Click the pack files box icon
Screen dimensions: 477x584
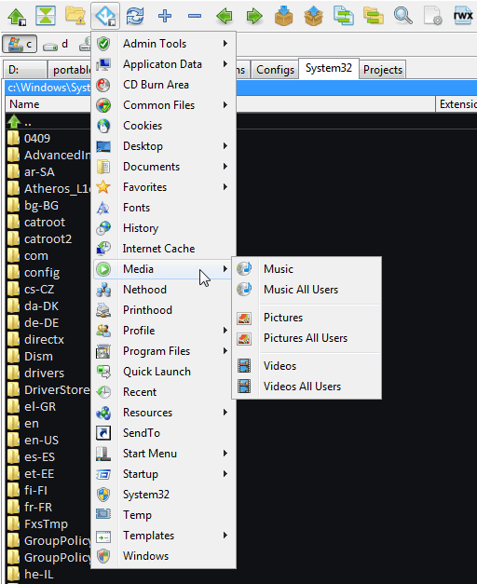click(x=283, y=16)
